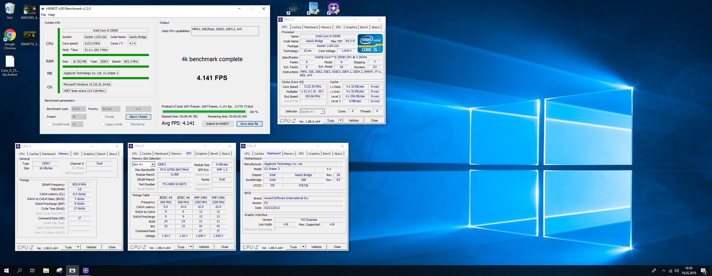Open the People icon in the system tray
Screen dimensions: 712x276
click(x=654, y=271)
